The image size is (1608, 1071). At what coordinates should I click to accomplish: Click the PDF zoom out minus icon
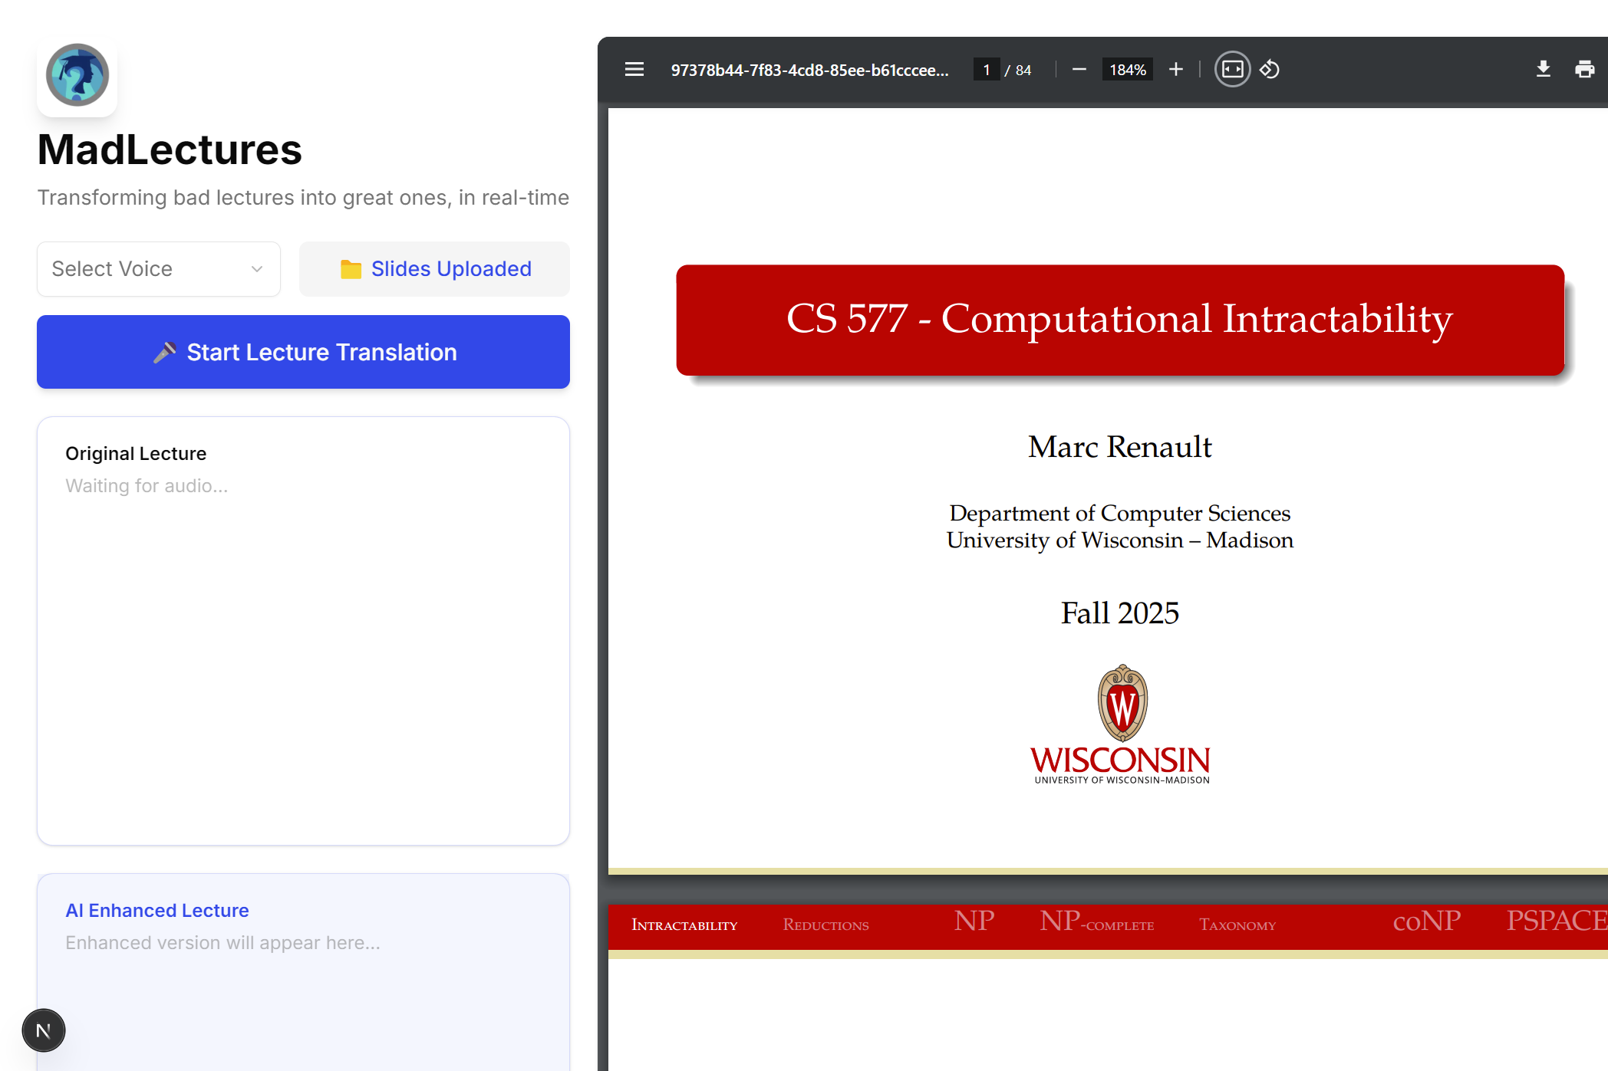click(1079, 70)
